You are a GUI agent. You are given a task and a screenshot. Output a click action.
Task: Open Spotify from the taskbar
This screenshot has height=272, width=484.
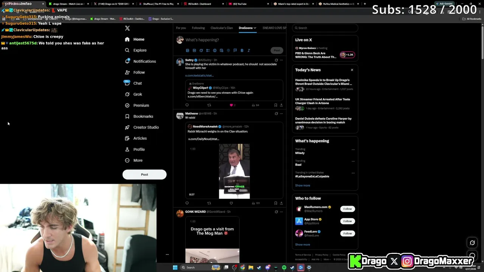pos(284,267)
